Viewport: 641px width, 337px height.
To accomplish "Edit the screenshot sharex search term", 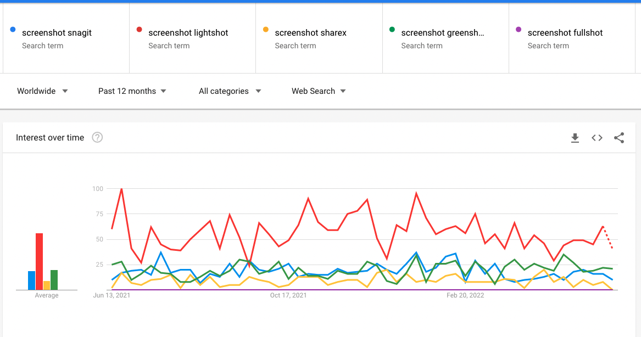I will (x=311, y=33).
